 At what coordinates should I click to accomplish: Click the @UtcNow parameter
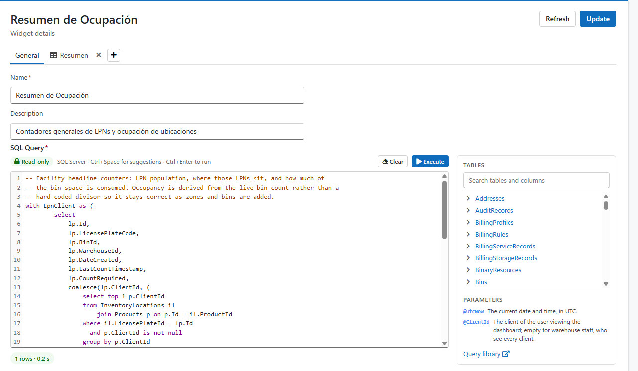tap(473, 311)
